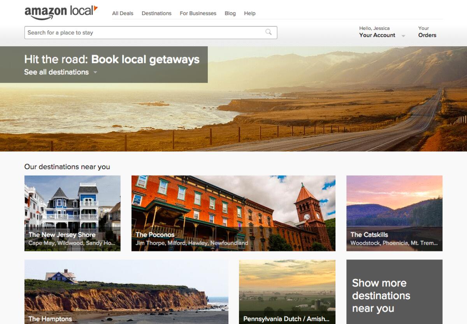This screenshot has width=467, height=324.
Task: Open the Destinations menu
Action: point(156,13)
